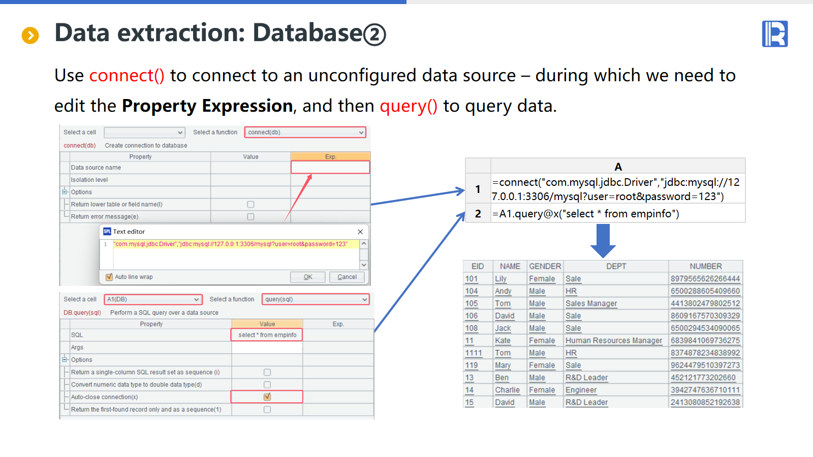Click the SQL value field select * from empinfo
The height and width of the screenshot is (457, 813).
pyautogui.click(x=267, y=335)
